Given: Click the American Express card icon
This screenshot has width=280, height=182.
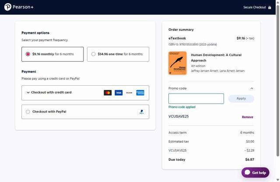Looking at the screenshot, I should click(x=140, y=93).
